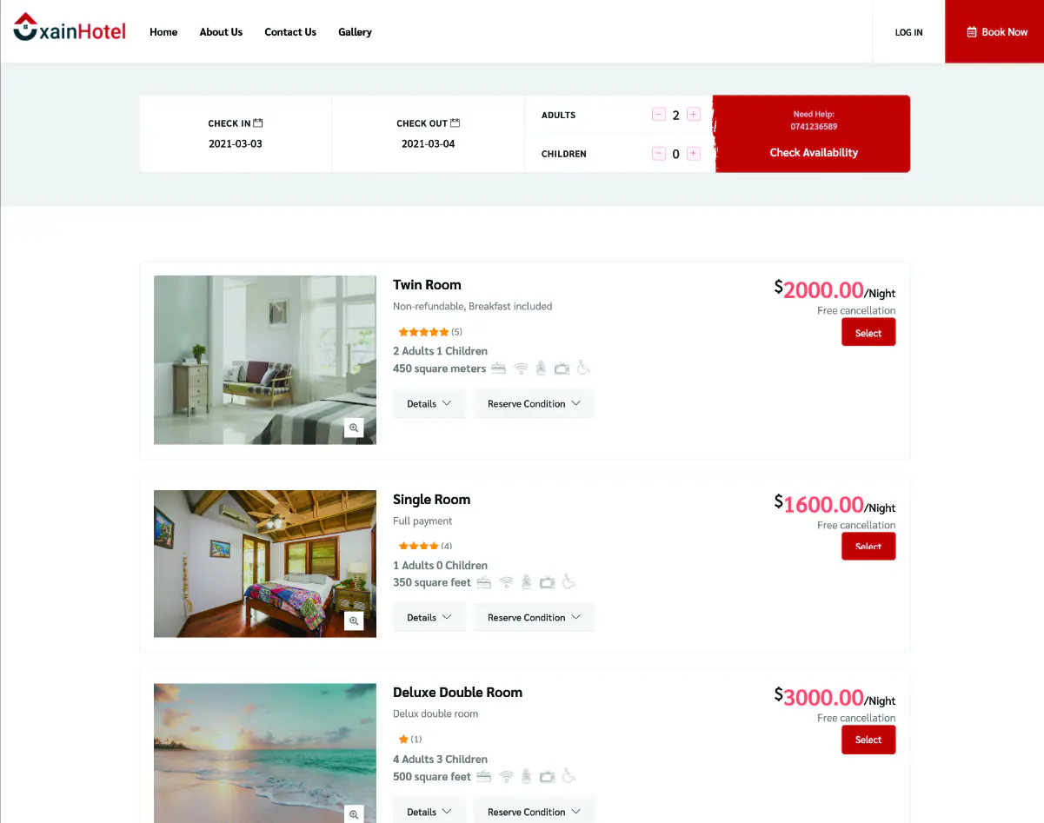Increase adults count with plus button

(693, 115)
